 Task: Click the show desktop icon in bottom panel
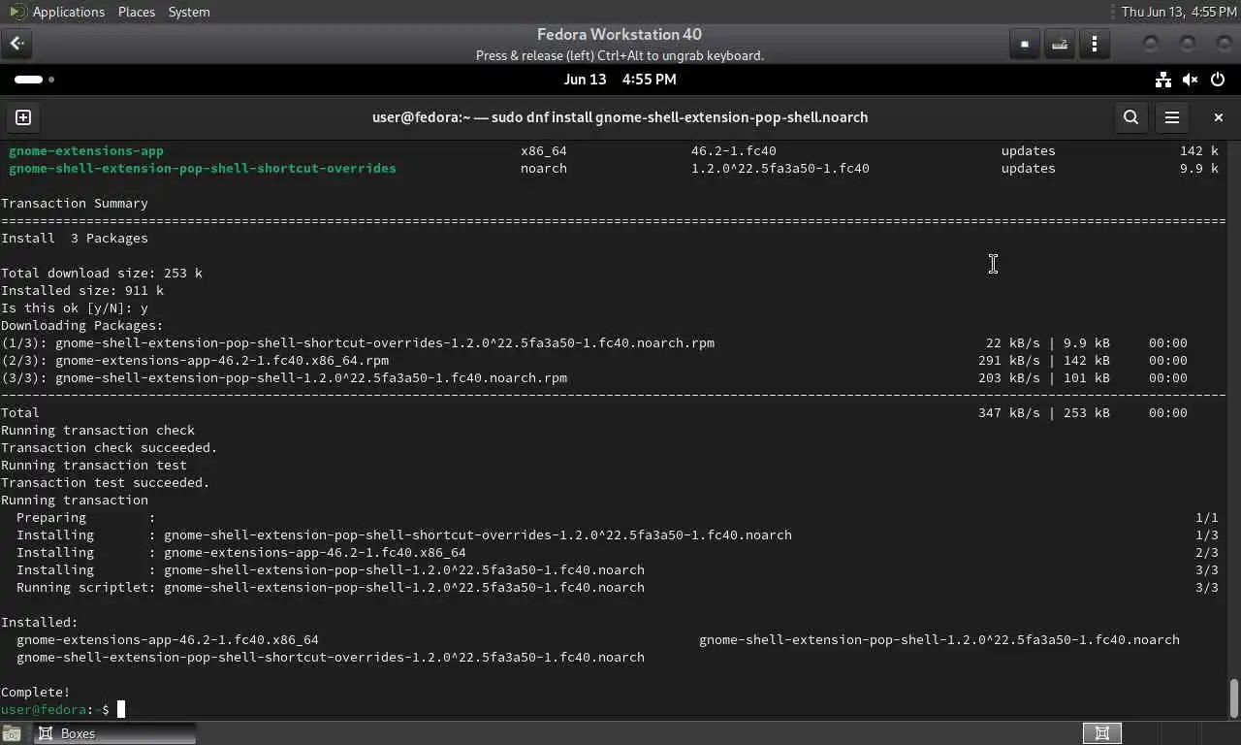[x=12, y=733]
